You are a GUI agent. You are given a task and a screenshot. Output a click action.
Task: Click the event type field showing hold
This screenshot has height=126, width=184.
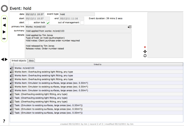point(77,14)
